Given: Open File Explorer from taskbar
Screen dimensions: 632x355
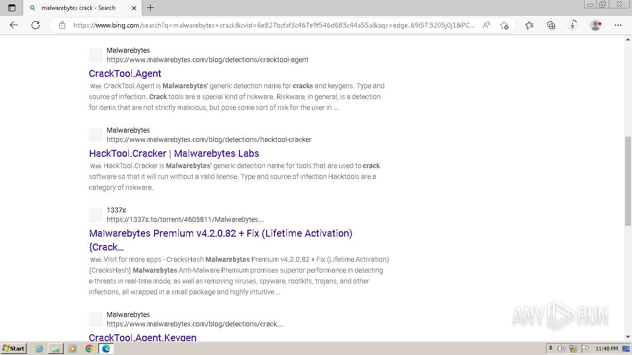Looking at the screenshot, I should (56, 349).
